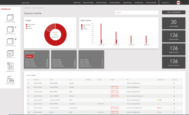
Task: Sort table by the Online column header
Action: pyautogui.click(x=112, y=80)
